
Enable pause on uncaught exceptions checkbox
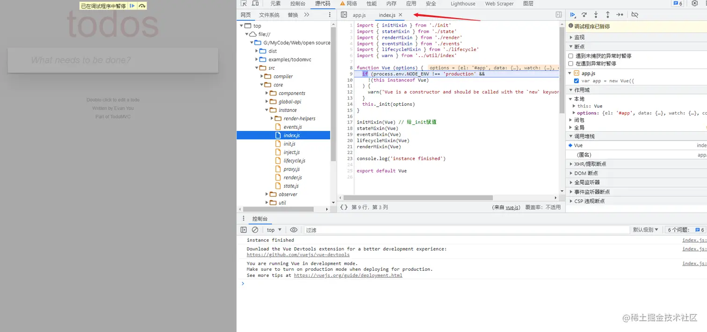point(570,56)
